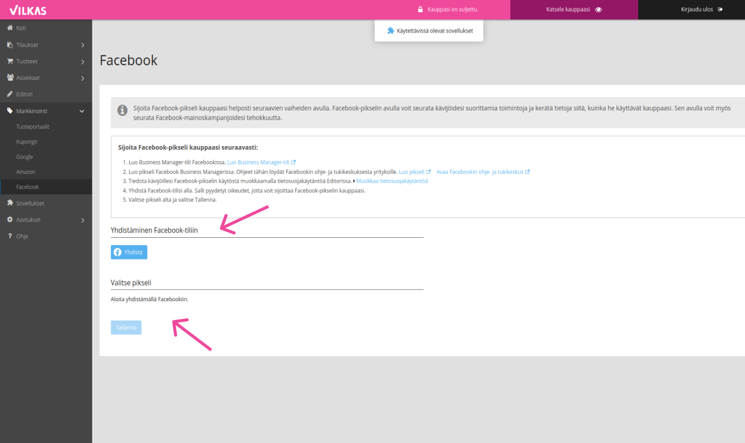
Task: Expand the Asetukset submenu chevron
Action: [83, 220]
